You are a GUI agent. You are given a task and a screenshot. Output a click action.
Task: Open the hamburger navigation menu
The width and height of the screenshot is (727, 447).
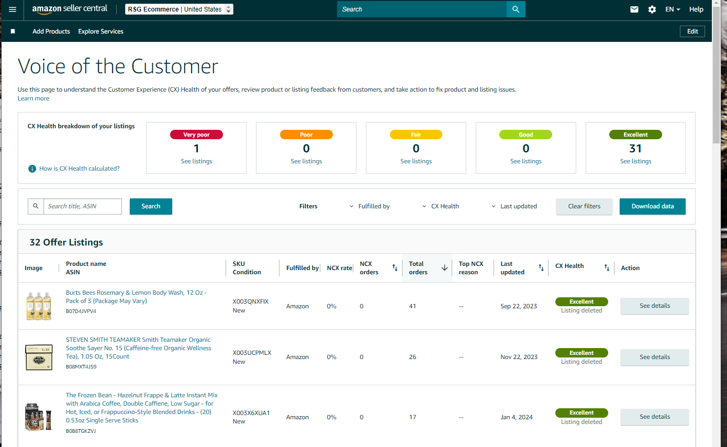(x=13, y=9)
